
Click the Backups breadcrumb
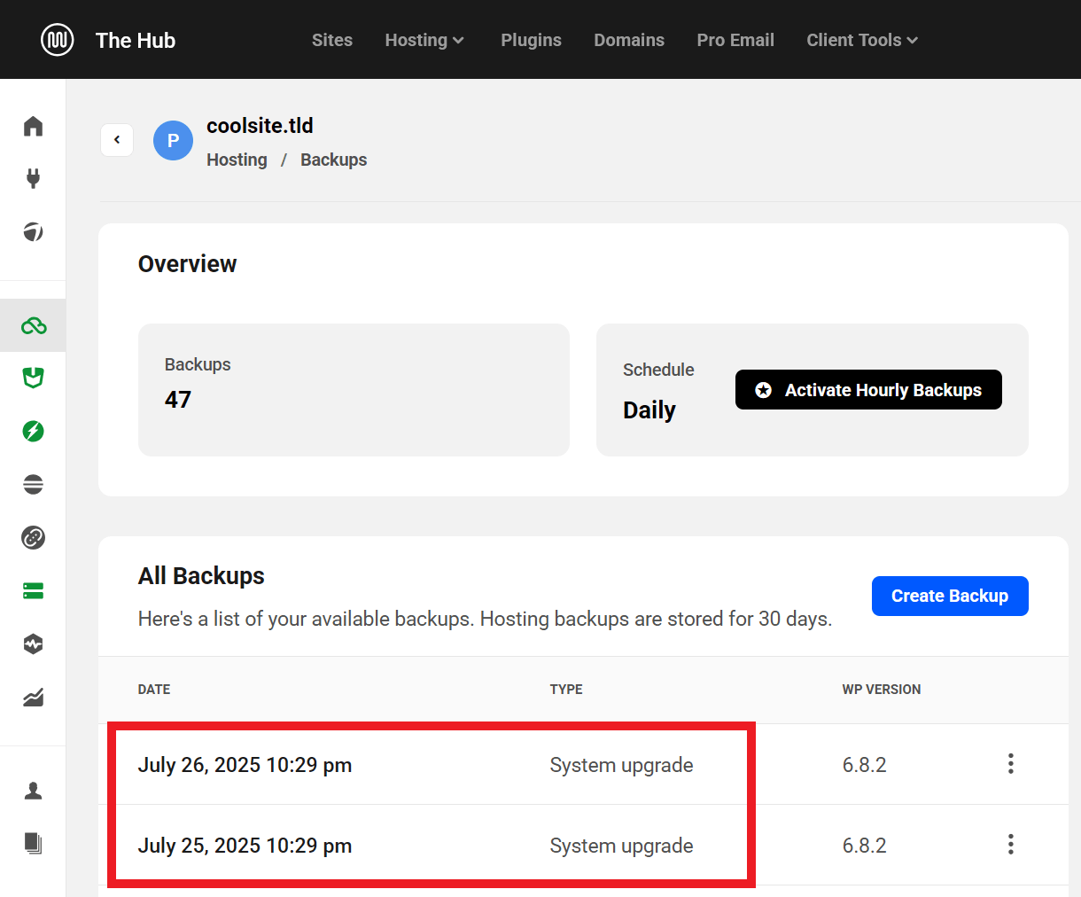coord(334,160)
